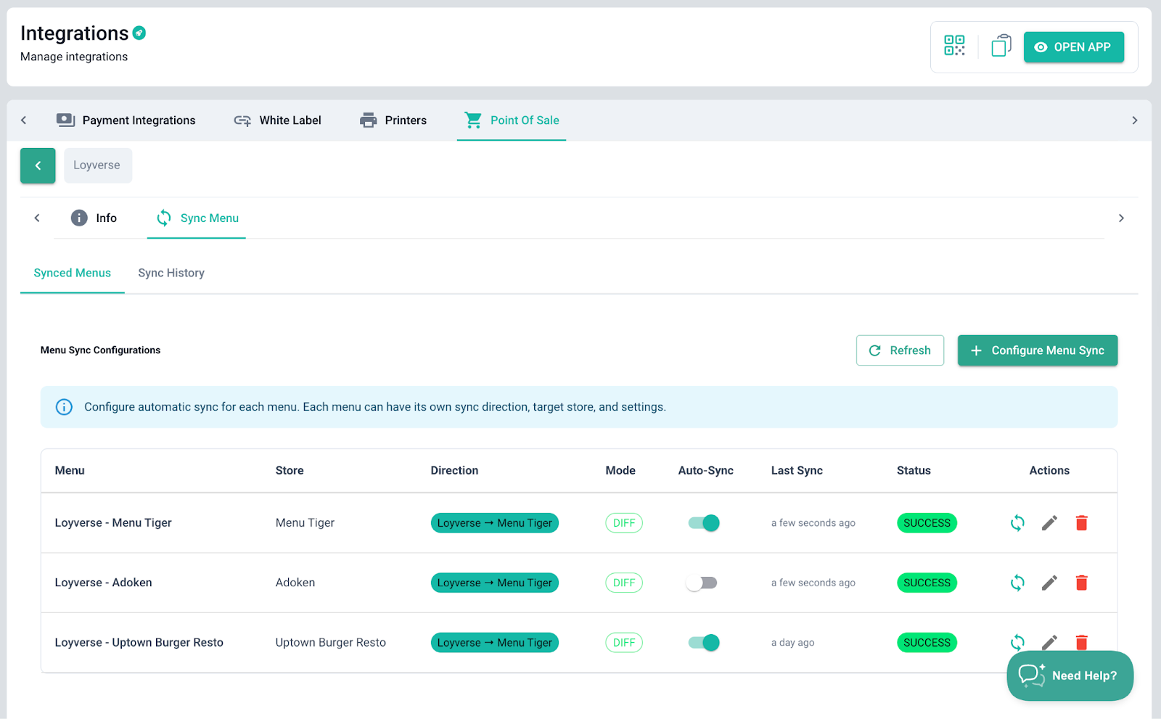Click the DIFF mode badge for Menu Tiger

coord(624,523)
